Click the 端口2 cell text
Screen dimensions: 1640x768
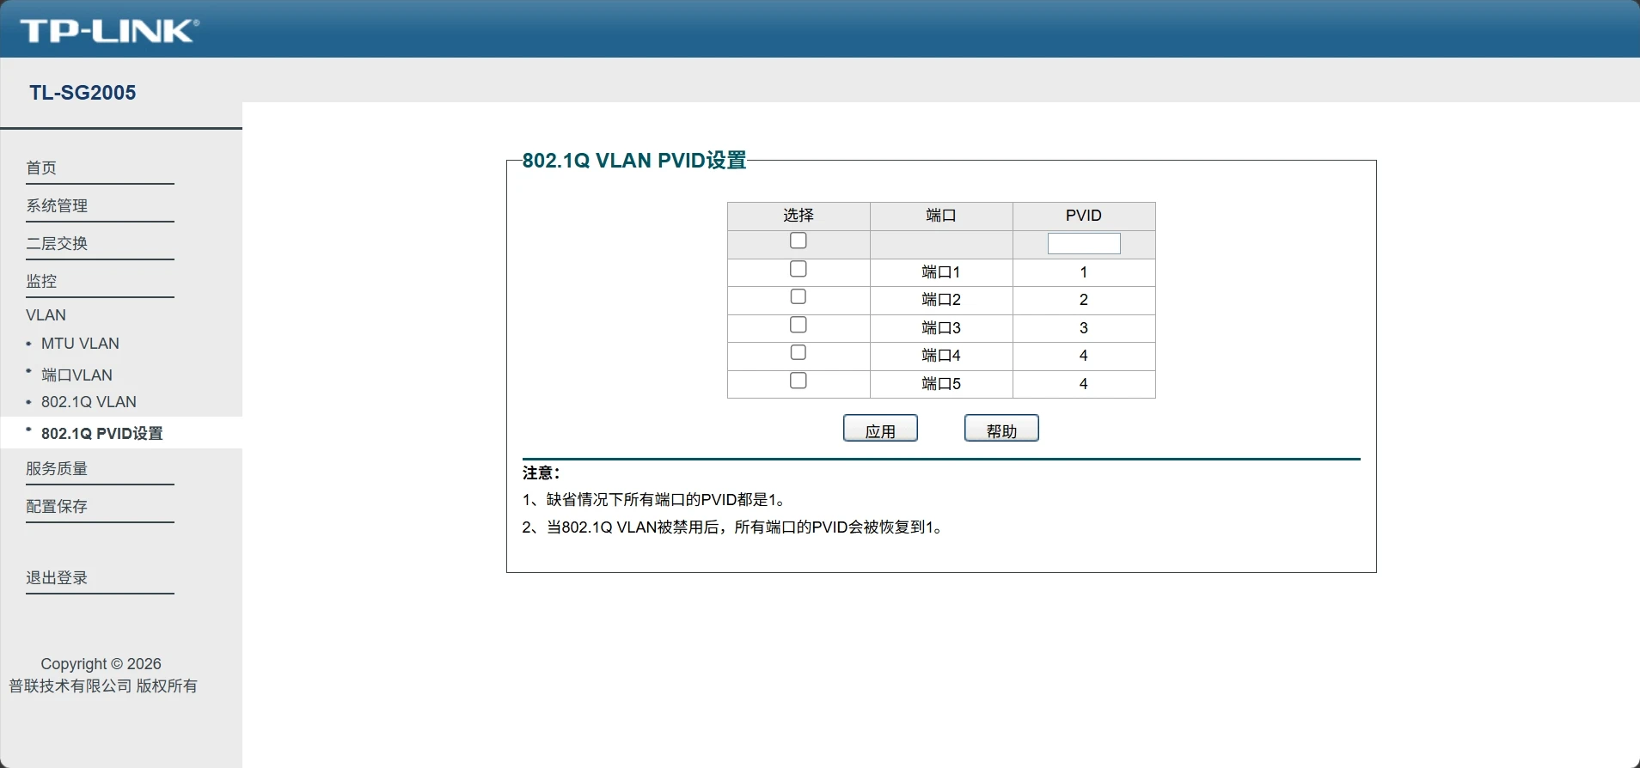coord(941,300)
